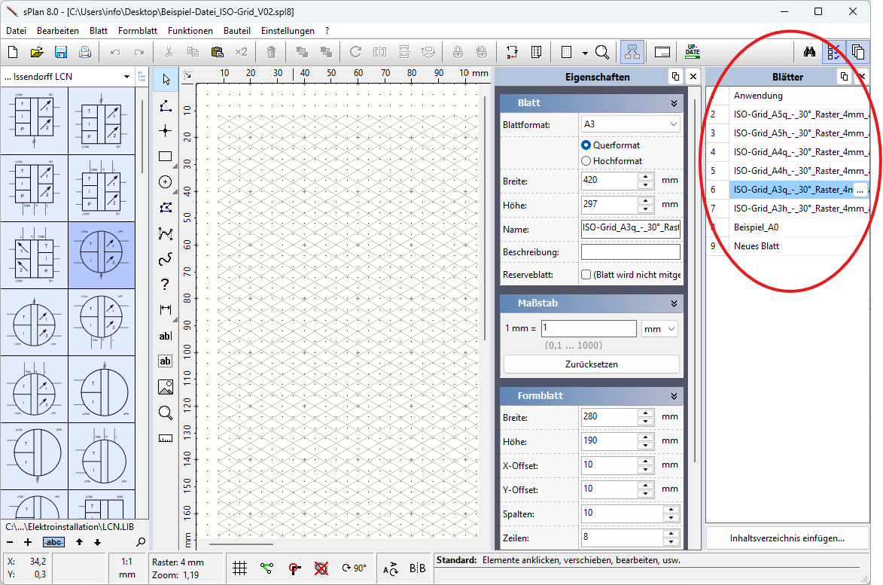
Task: Open the Issendorff LCN library dropdown
Action: click(67, 77)
